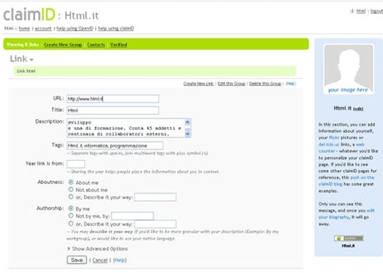This screenshot has width=383, height=273.
Task: Click the claimID logo
Action: click(30, 15)
